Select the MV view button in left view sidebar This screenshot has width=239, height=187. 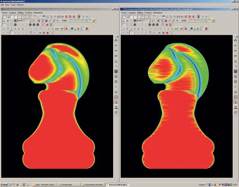pos(116,56)
